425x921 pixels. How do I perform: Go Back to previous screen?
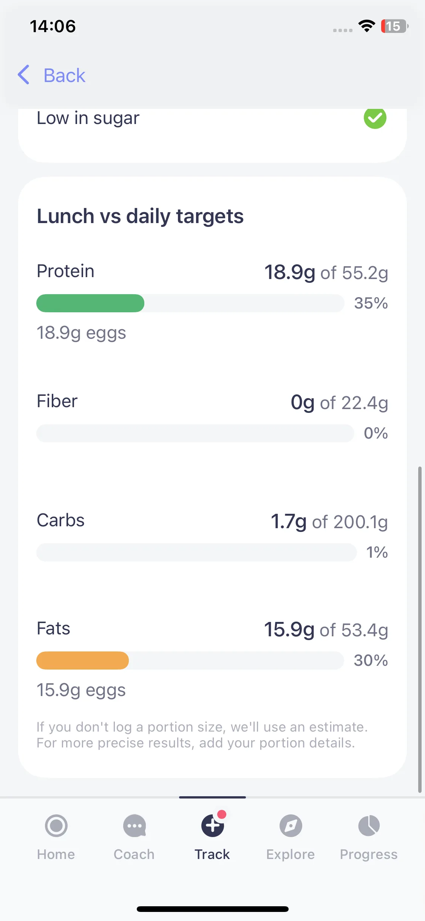[65, 75]
